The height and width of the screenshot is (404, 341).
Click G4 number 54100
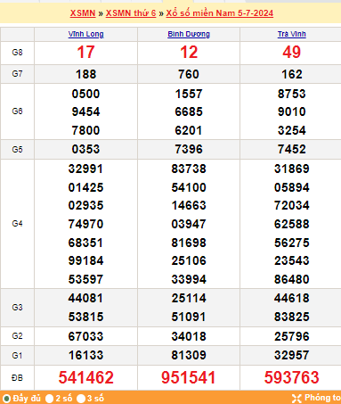[189, 187]
